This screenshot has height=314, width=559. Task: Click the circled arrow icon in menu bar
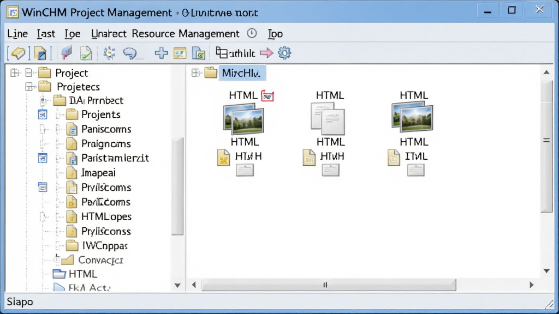(252, 33)
